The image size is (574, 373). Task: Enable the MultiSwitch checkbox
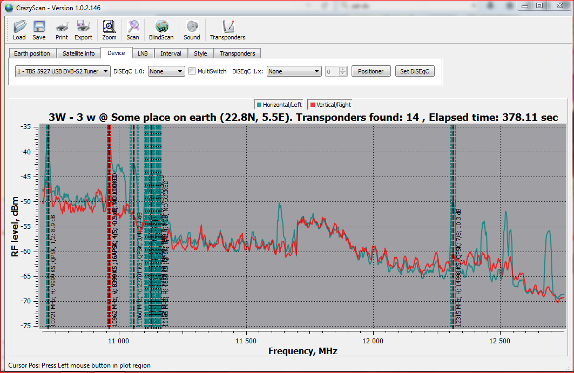tap(192, 71)
